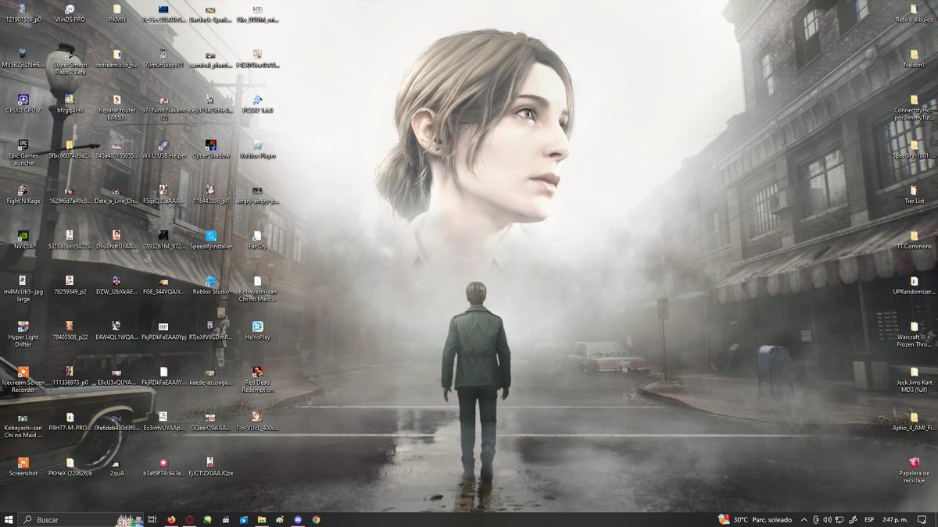Select the angry-angry-pi image file
This screenshot has height=527, width=938.
pyautogui.click(x=257, y=194)
